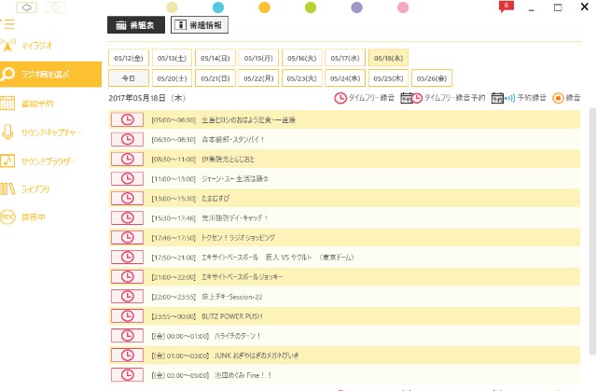
Task: Click timefree record icon for 06:30~08:30 program
Action: pos(127,139)
